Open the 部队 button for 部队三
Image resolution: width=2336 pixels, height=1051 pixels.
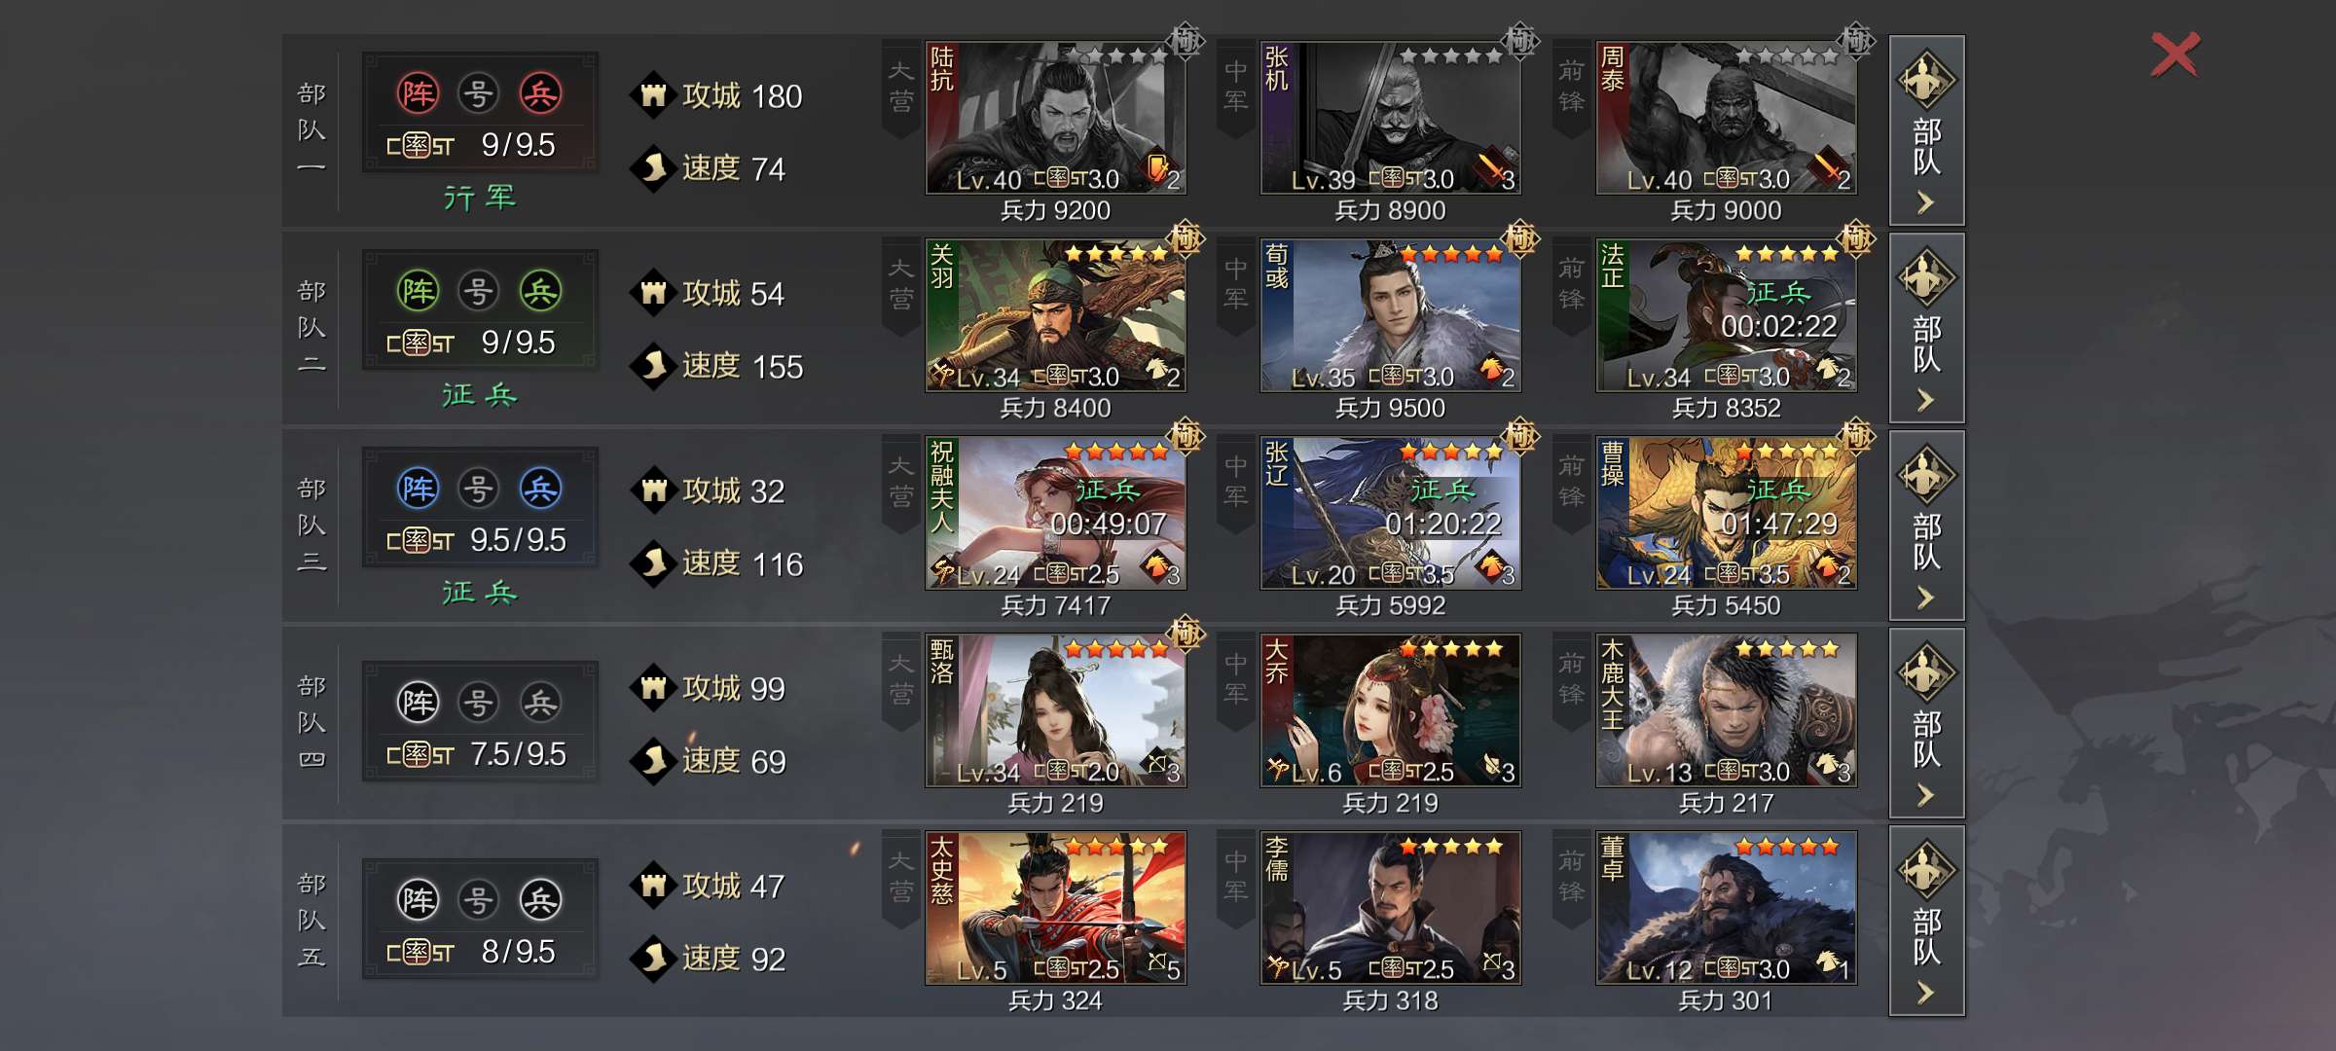[1926, 525]
